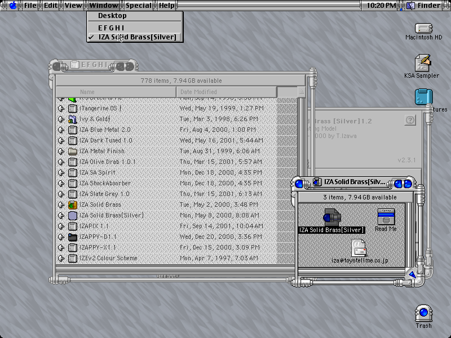Select the Read Me document icon
This screenshot has height=338, width=451.
click(386, 216)
